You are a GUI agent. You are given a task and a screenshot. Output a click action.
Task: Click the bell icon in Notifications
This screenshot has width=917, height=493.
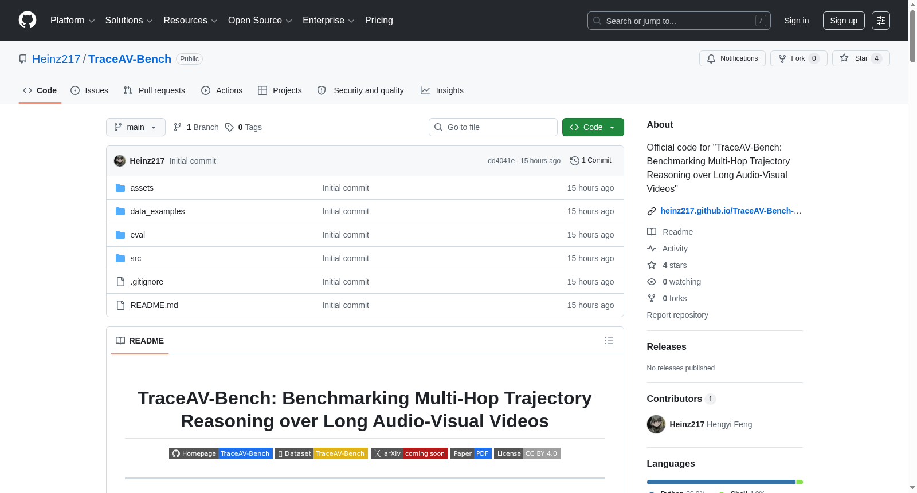(711, 58)
